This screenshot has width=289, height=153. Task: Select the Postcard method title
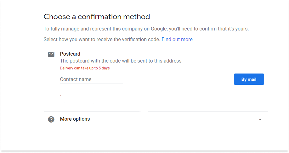(70, 54)
